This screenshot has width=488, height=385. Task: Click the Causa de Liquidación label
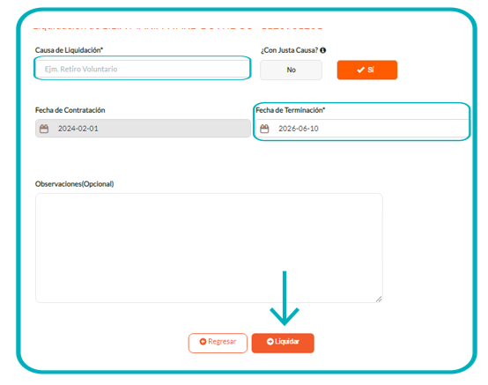tap(69, 50)
